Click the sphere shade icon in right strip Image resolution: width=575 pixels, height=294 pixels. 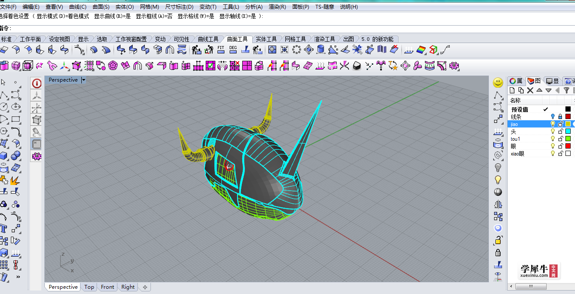[x=498, y=192]
